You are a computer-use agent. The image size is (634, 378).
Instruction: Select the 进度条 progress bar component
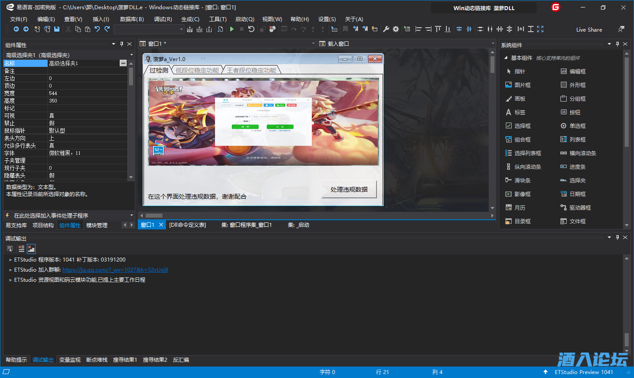point(573,167)
